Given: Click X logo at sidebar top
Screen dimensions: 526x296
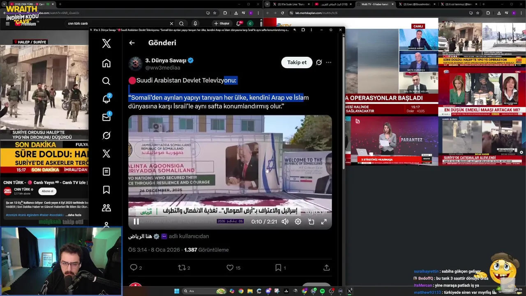Looking at the screenshot, I should tap(106, 43).
